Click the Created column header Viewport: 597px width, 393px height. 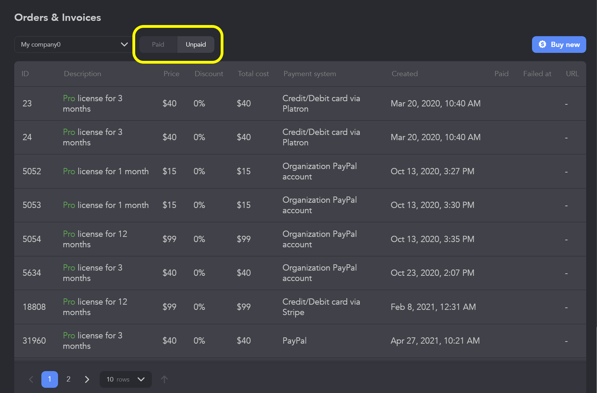coord(404,74)
